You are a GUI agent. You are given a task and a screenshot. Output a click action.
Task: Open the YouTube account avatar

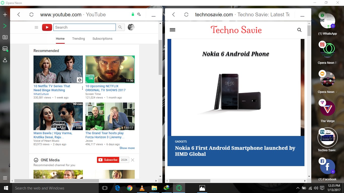click(x=131, y=27)
